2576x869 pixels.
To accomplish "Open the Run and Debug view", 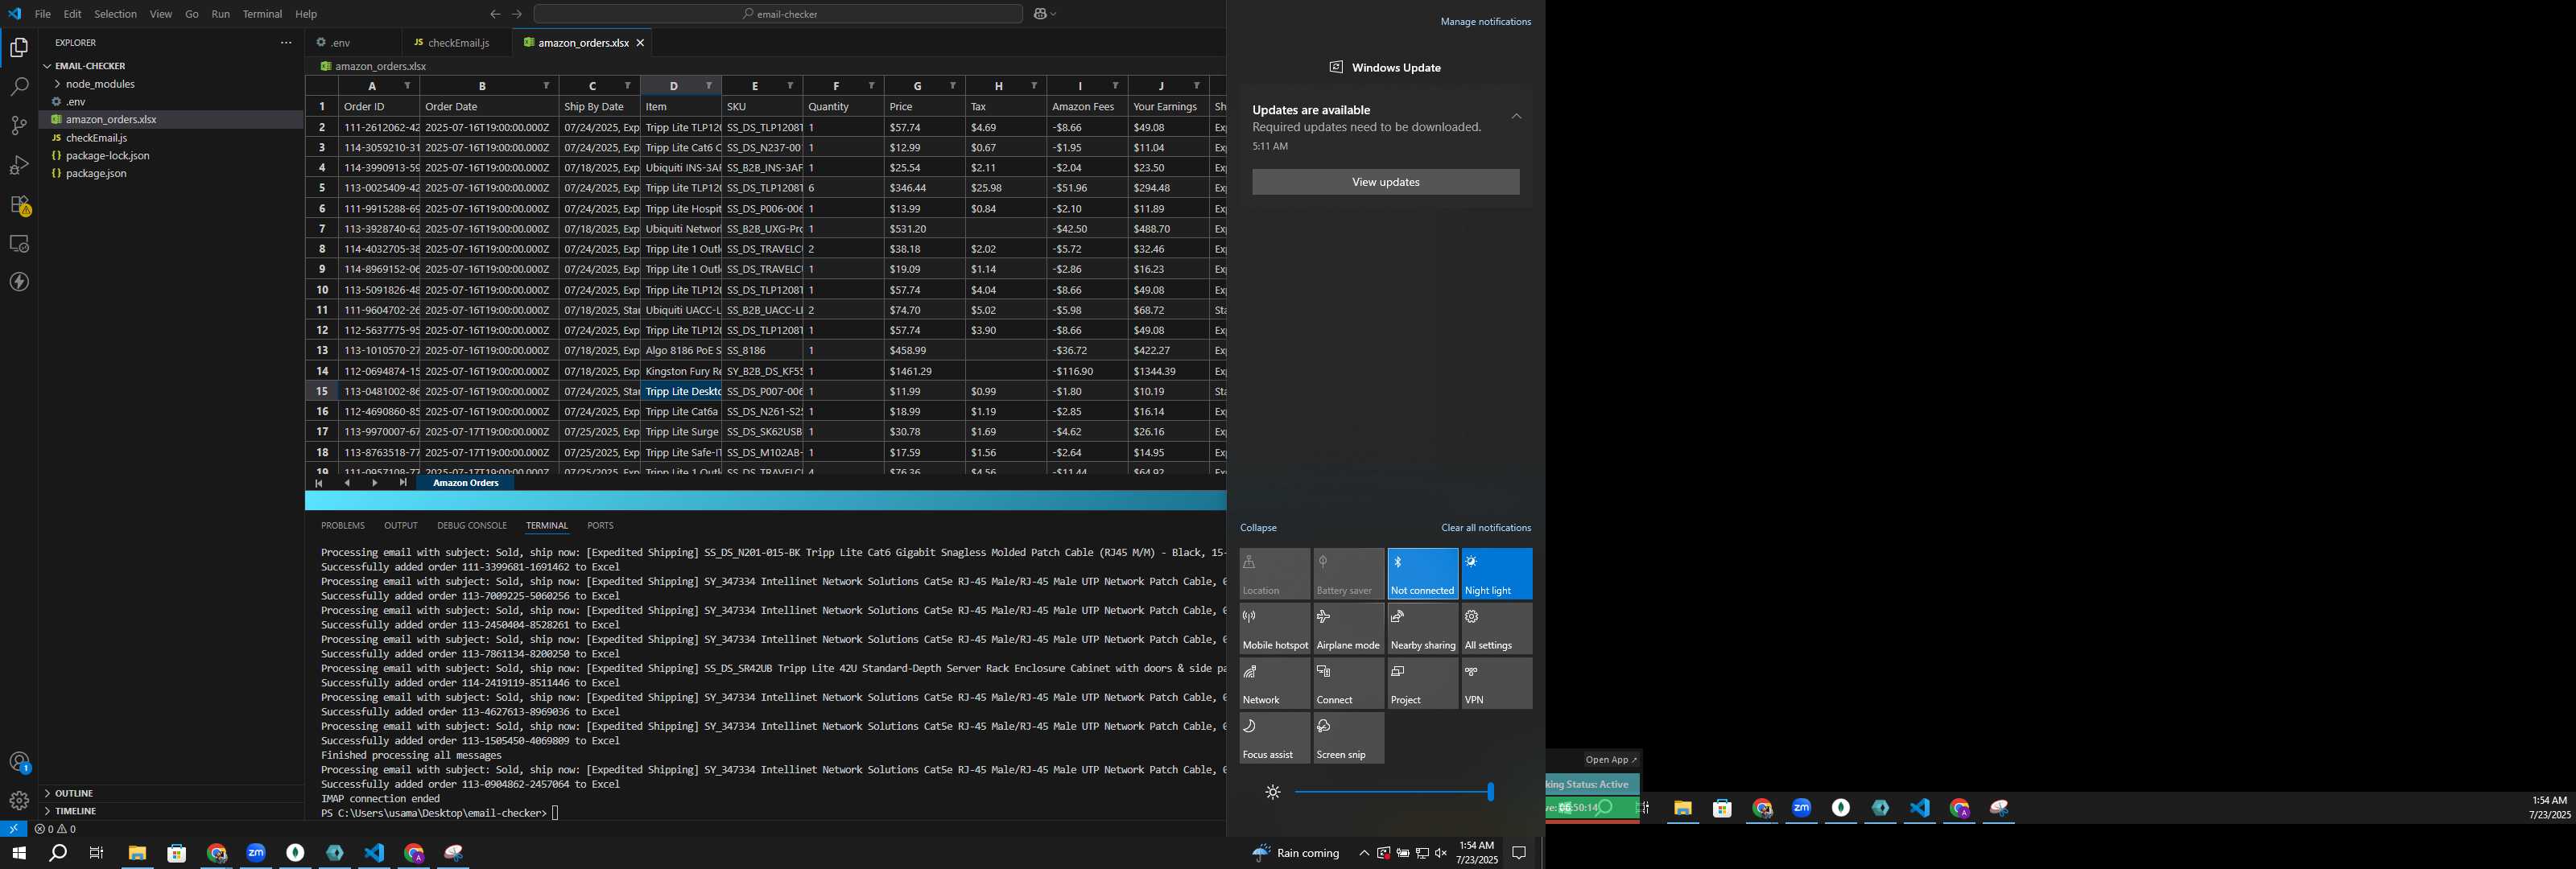I will click(19, 165).
